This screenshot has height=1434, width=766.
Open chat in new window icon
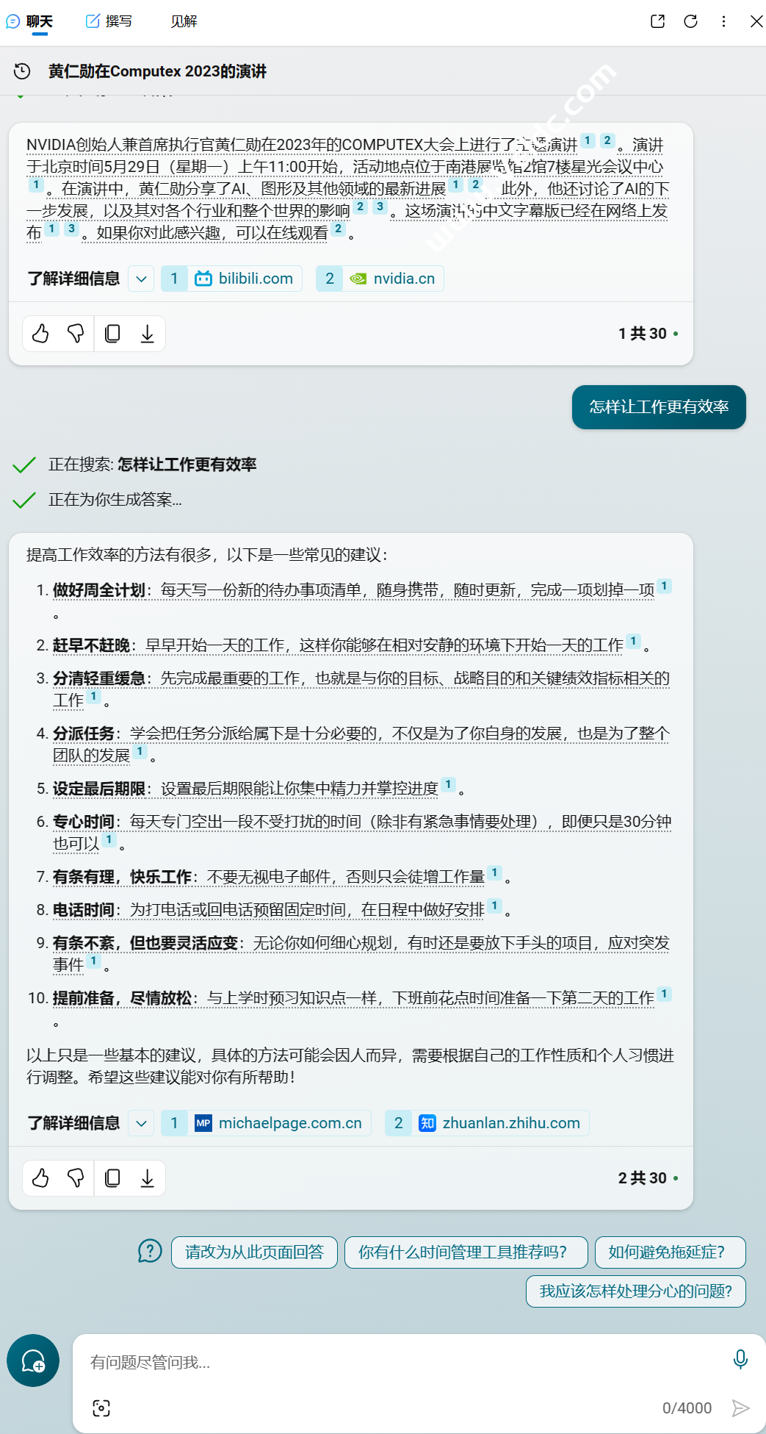(658, 21)
